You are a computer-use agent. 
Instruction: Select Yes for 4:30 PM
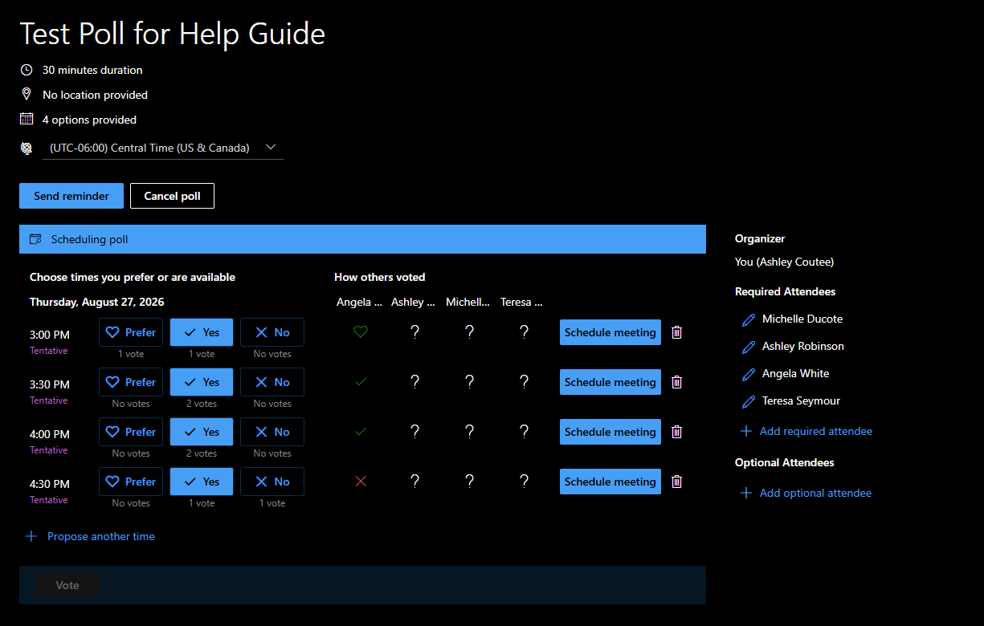click(x=202, y=482)
